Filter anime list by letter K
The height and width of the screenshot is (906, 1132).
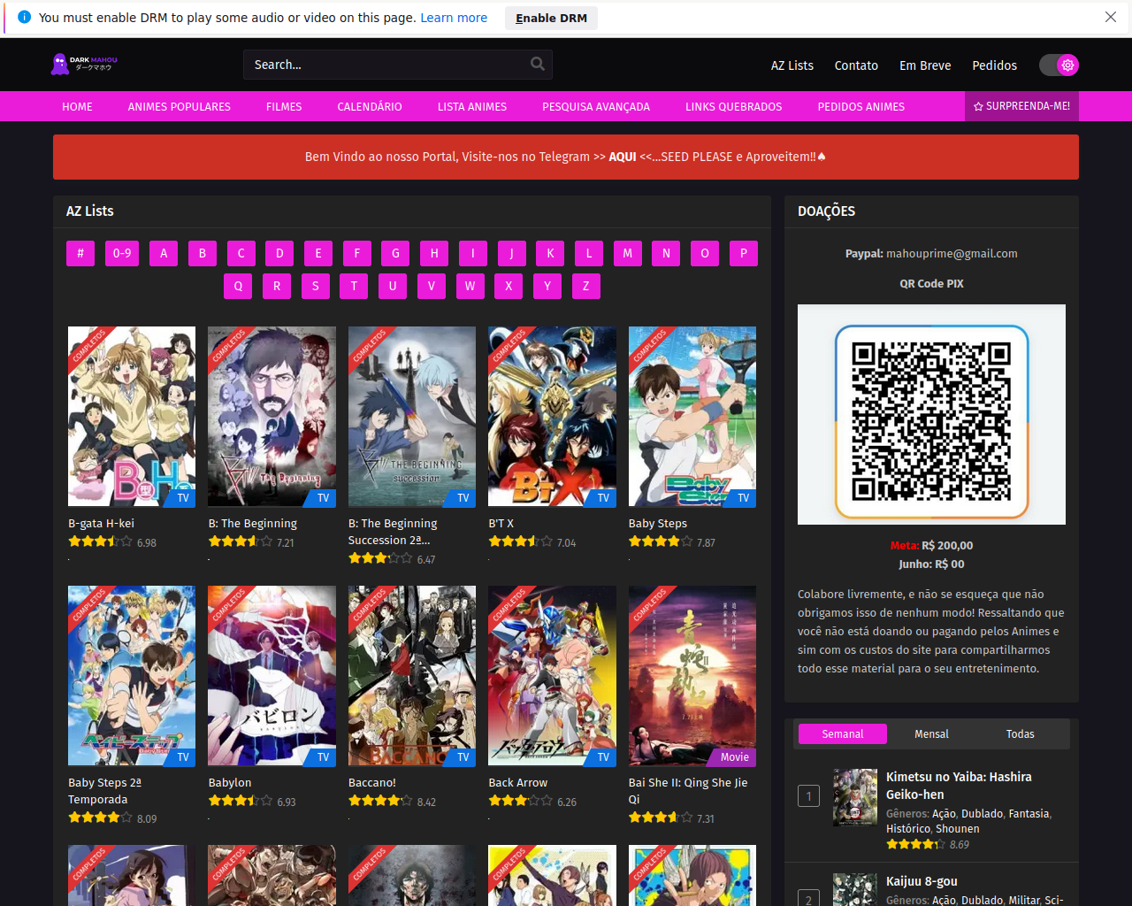point(550,253)
